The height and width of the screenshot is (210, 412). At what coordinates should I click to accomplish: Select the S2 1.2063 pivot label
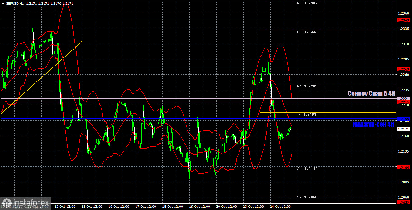[x=308, y=197]
